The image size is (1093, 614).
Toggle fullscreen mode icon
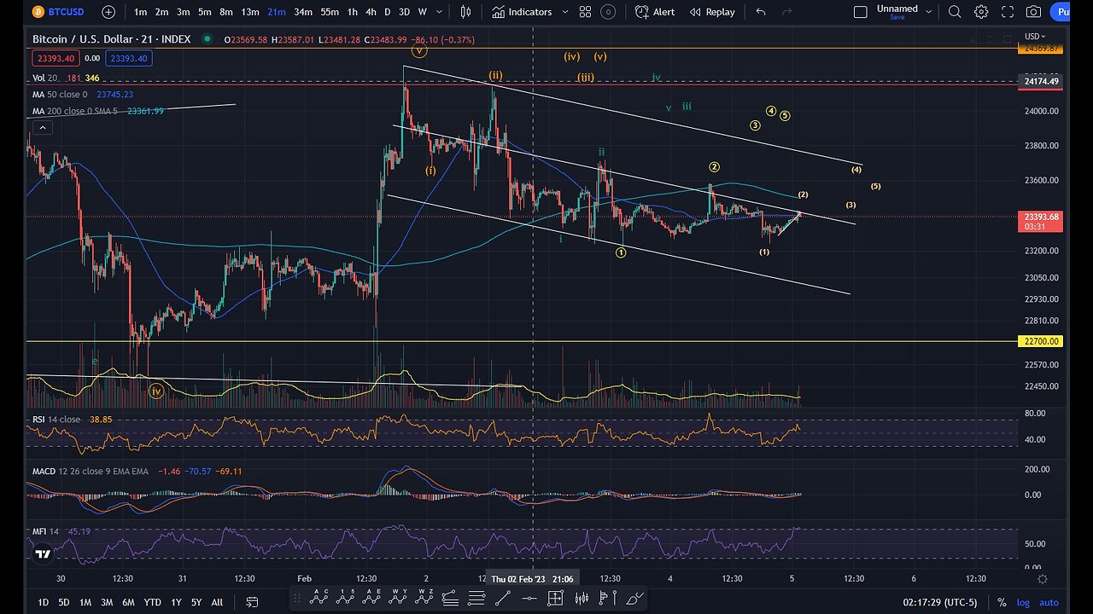click(1008, 12)
